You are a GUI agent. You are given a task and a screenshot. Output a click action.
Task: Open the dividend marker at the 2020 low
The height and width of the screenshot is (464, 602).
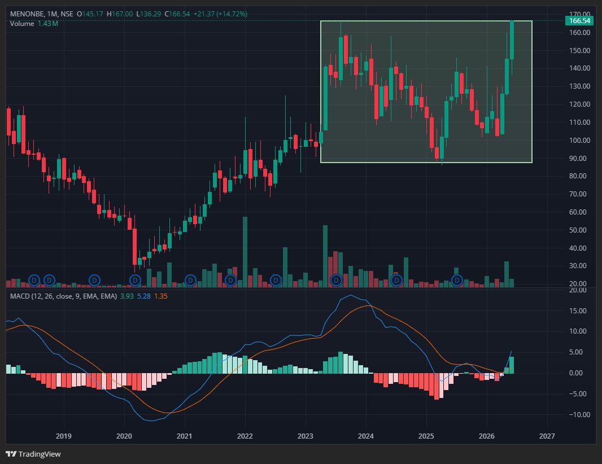tap(135, 281)
